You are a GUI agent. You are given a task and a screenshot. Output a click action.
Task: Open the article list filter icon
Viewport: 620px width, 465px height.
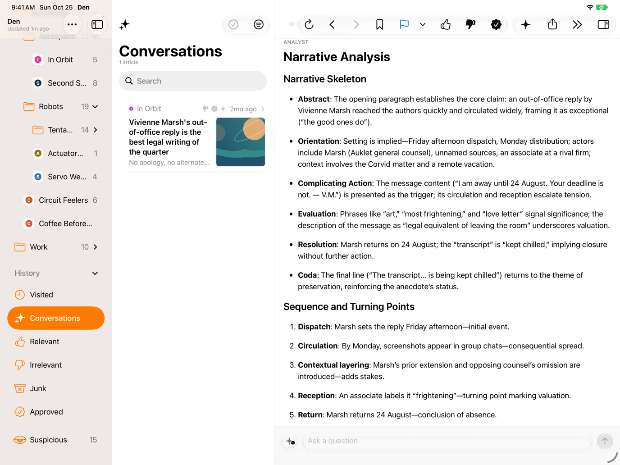pos(259,25)
